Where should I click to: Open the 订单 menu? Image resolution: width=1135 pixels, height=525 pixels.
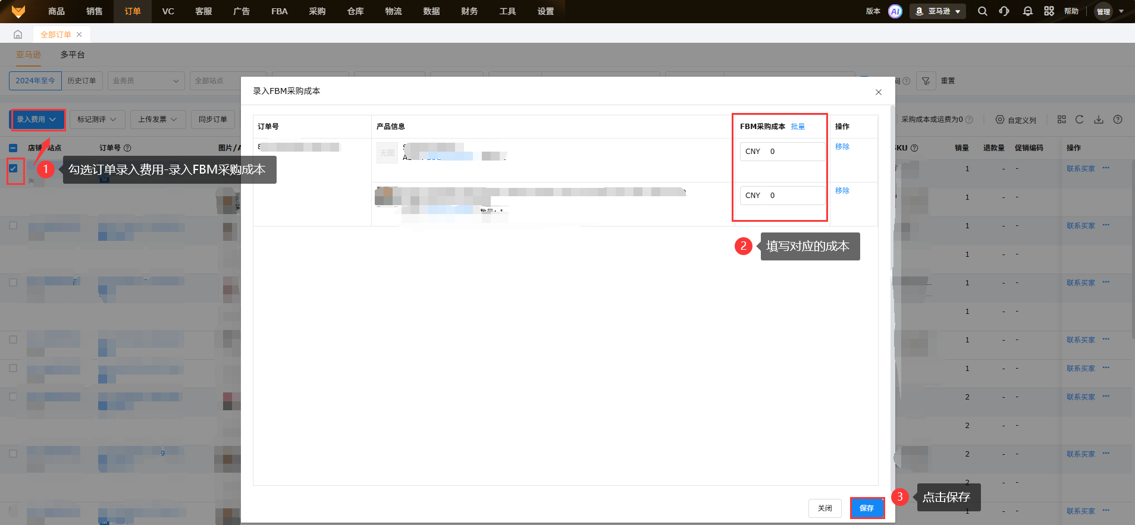click(x=133, y=11)
